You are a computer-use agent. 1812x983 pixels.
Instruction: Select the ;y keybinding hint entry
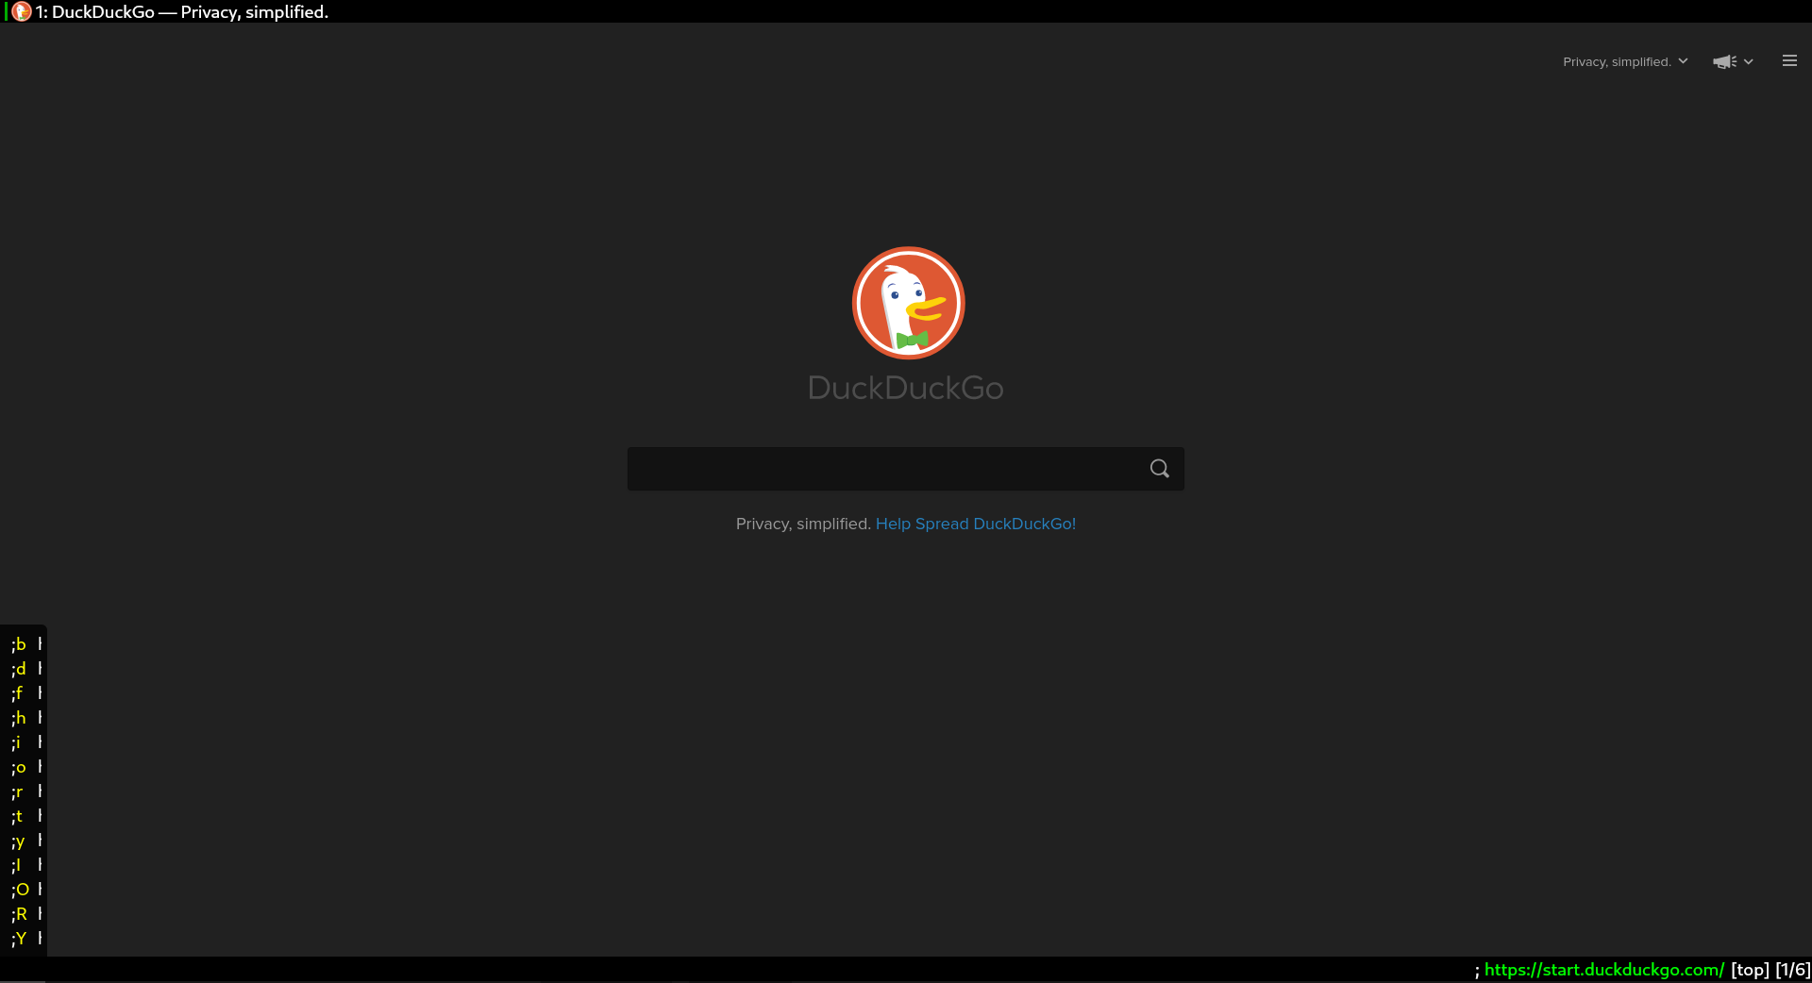(26, 840)
